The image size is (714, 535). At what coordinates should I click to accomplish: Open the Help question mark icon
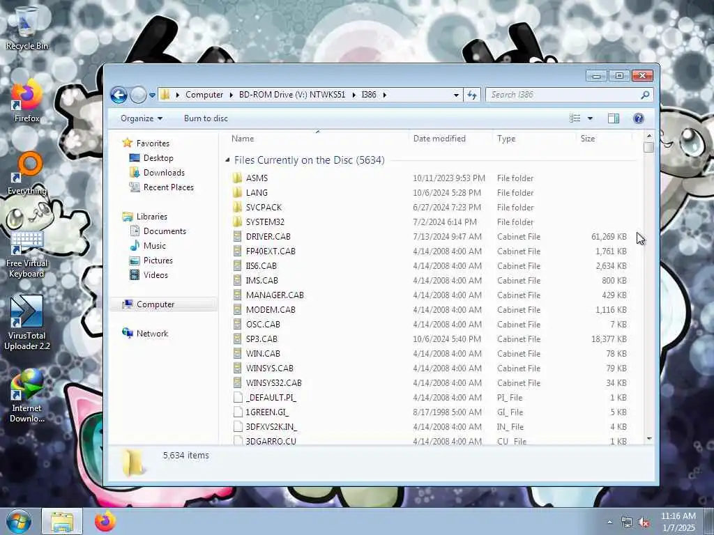click(x=639, y=118)
